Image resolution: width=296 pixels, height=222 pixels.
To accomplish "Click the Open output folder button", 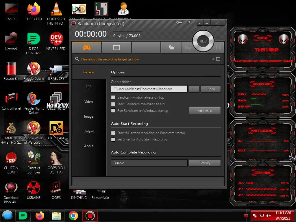I will tap(210, 89).
